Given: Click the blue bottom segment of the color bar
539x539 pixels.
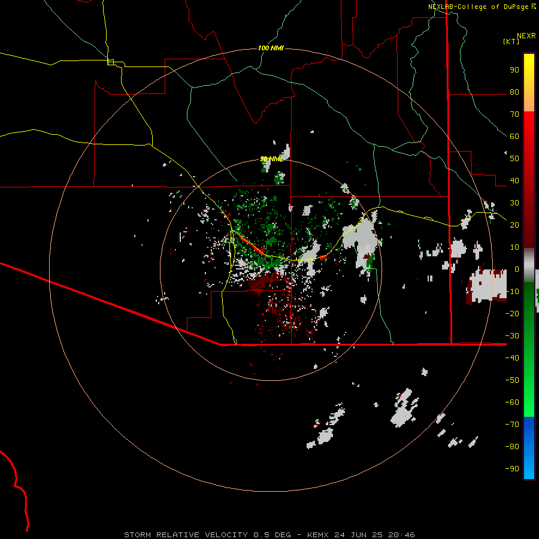Looking at the screenshot, I should point(529,448).
